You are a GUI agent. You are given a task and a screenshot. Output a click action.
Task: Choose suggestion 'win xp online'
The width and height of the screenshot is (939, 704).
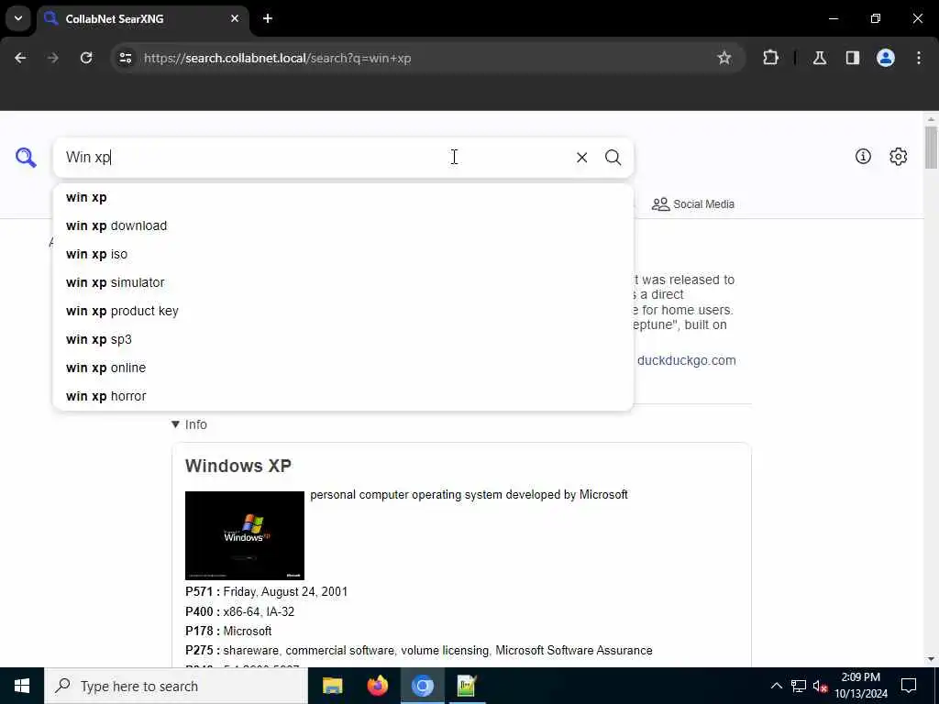343,368
